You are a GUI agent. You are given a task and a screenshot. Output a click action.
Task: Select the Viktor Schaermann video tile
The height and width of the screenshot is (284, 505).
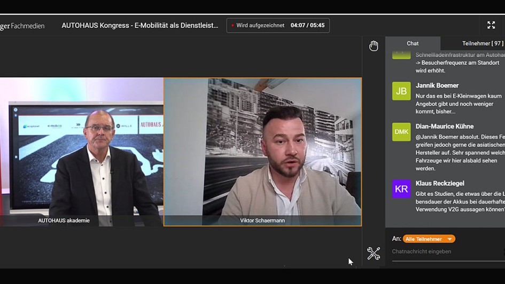(x=262, y=152)
